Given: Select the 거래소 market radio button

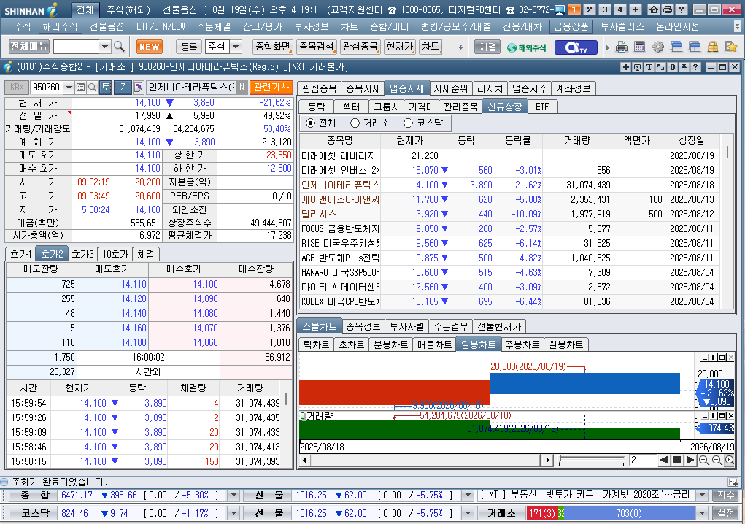Looking at the screenshot, I should point(355,123).
